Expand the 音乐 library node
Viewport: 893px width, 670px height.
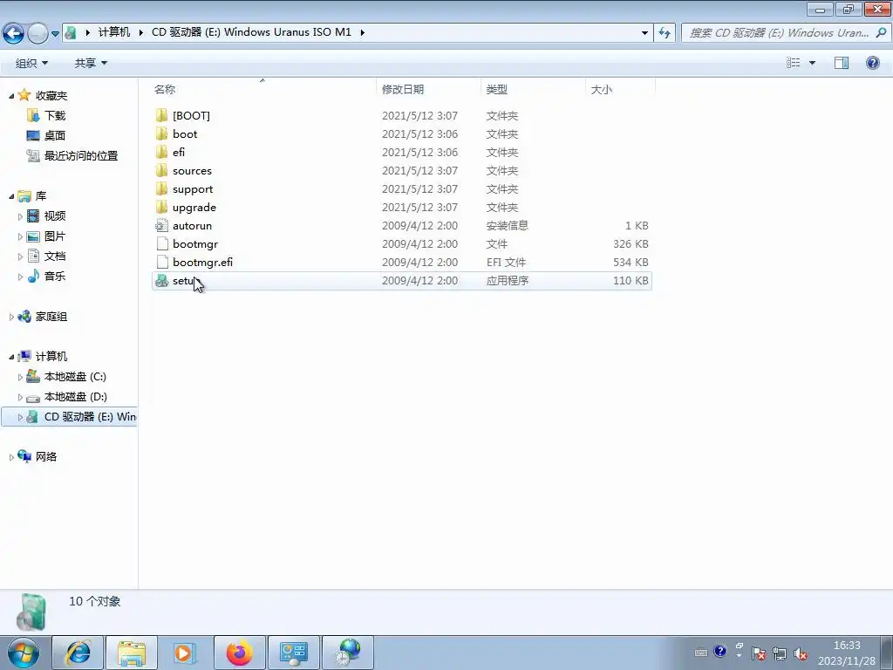[20, 277]
